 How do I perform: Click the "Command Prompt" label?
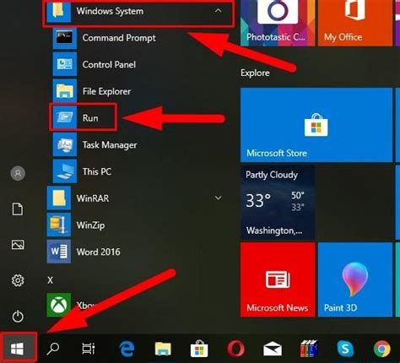pyautogui.click(x=119, y=38)
